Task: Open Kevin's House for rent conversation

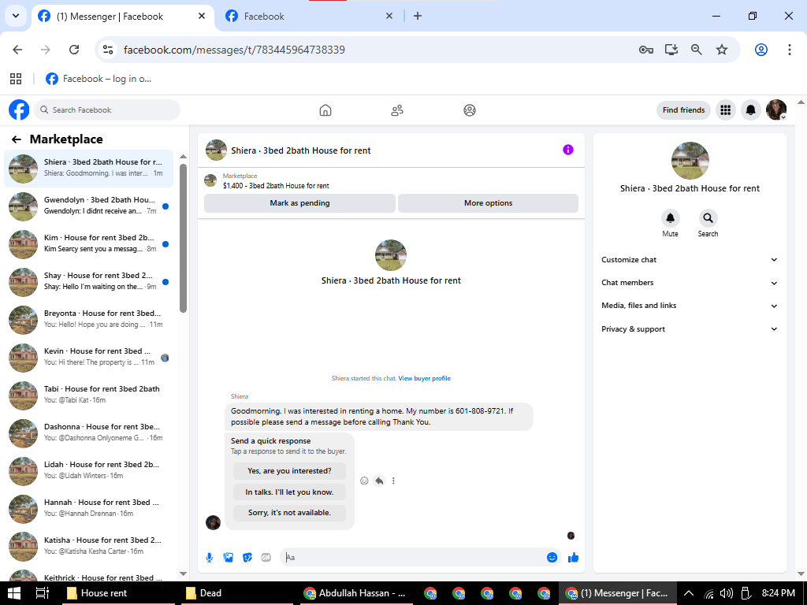Action: click(x=88, y=358)
